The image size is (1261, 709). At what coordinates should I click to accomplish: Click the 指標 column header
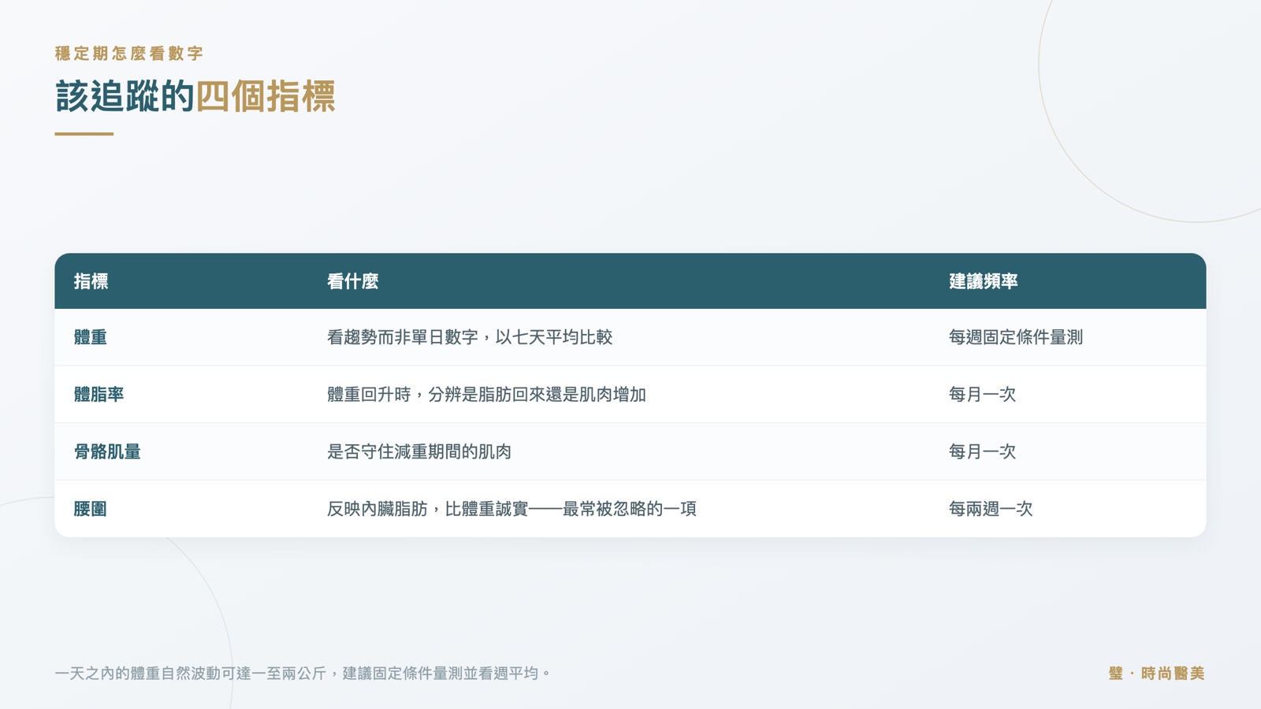91,281
